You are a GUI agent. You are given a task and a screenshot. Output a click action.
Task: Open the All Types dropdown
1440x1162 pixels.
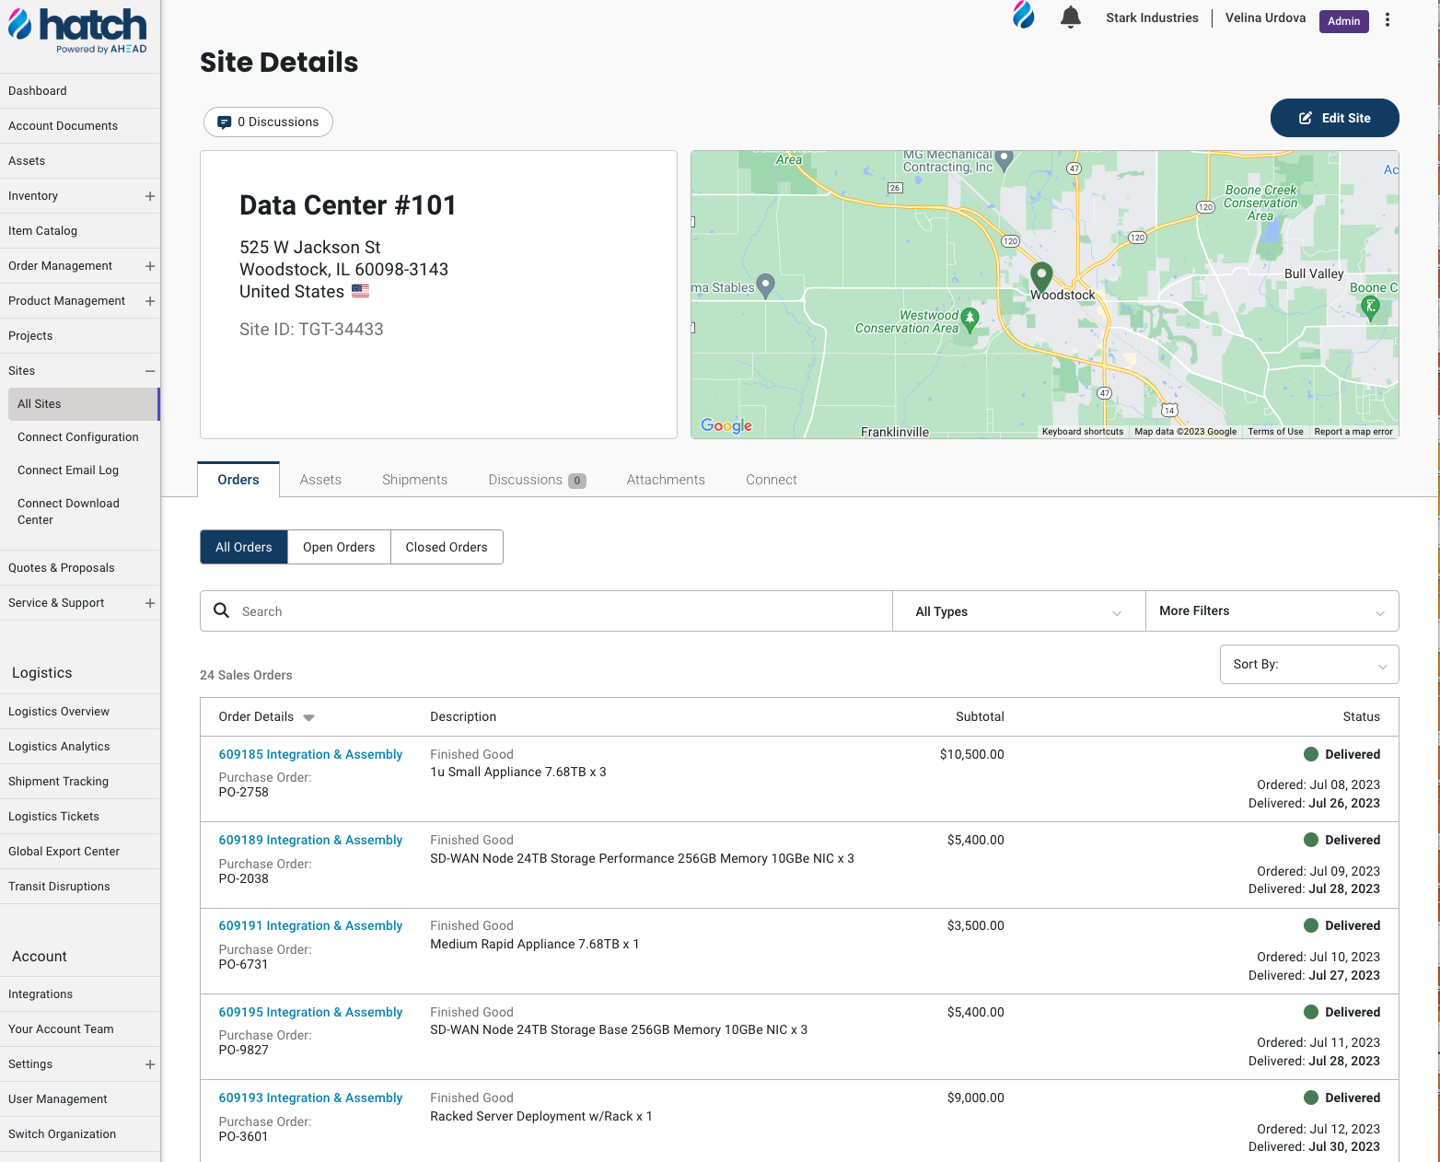[x=1019, y=611]
